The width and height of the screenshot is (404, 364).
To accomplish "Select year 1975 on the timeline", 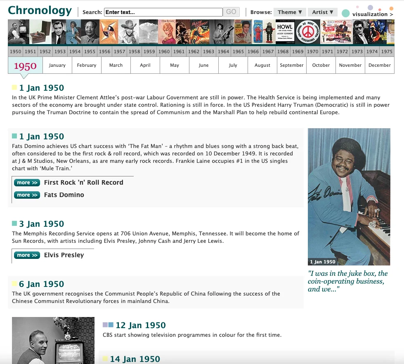I will click(x=387, y=52).
